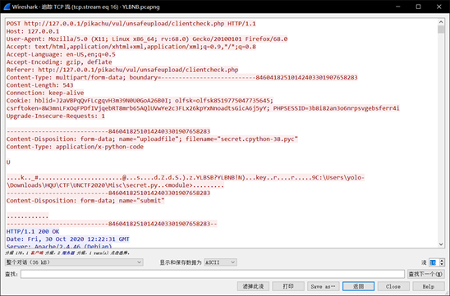The image size is (450, 296).
Task: Maximize the Wireshark follow stream window
Action: 418,7
